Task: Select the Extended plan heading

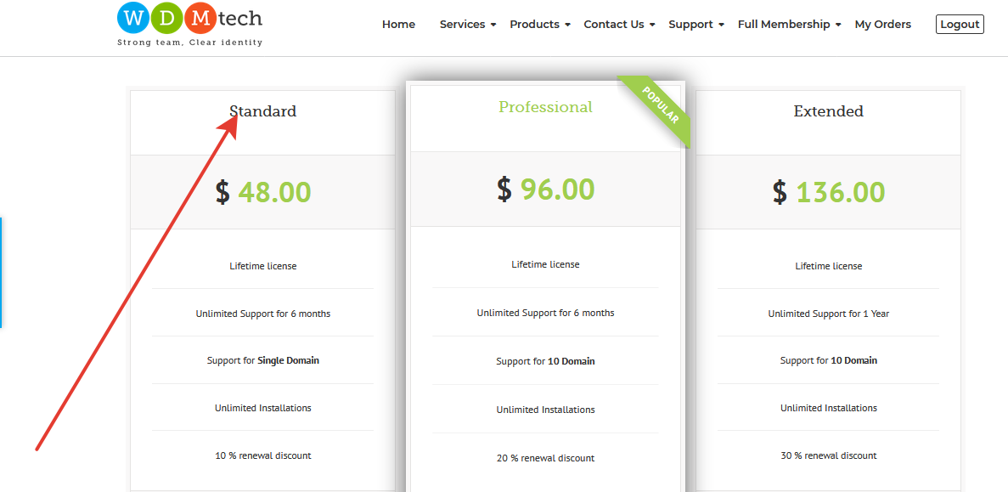Action: coord(829,111)
